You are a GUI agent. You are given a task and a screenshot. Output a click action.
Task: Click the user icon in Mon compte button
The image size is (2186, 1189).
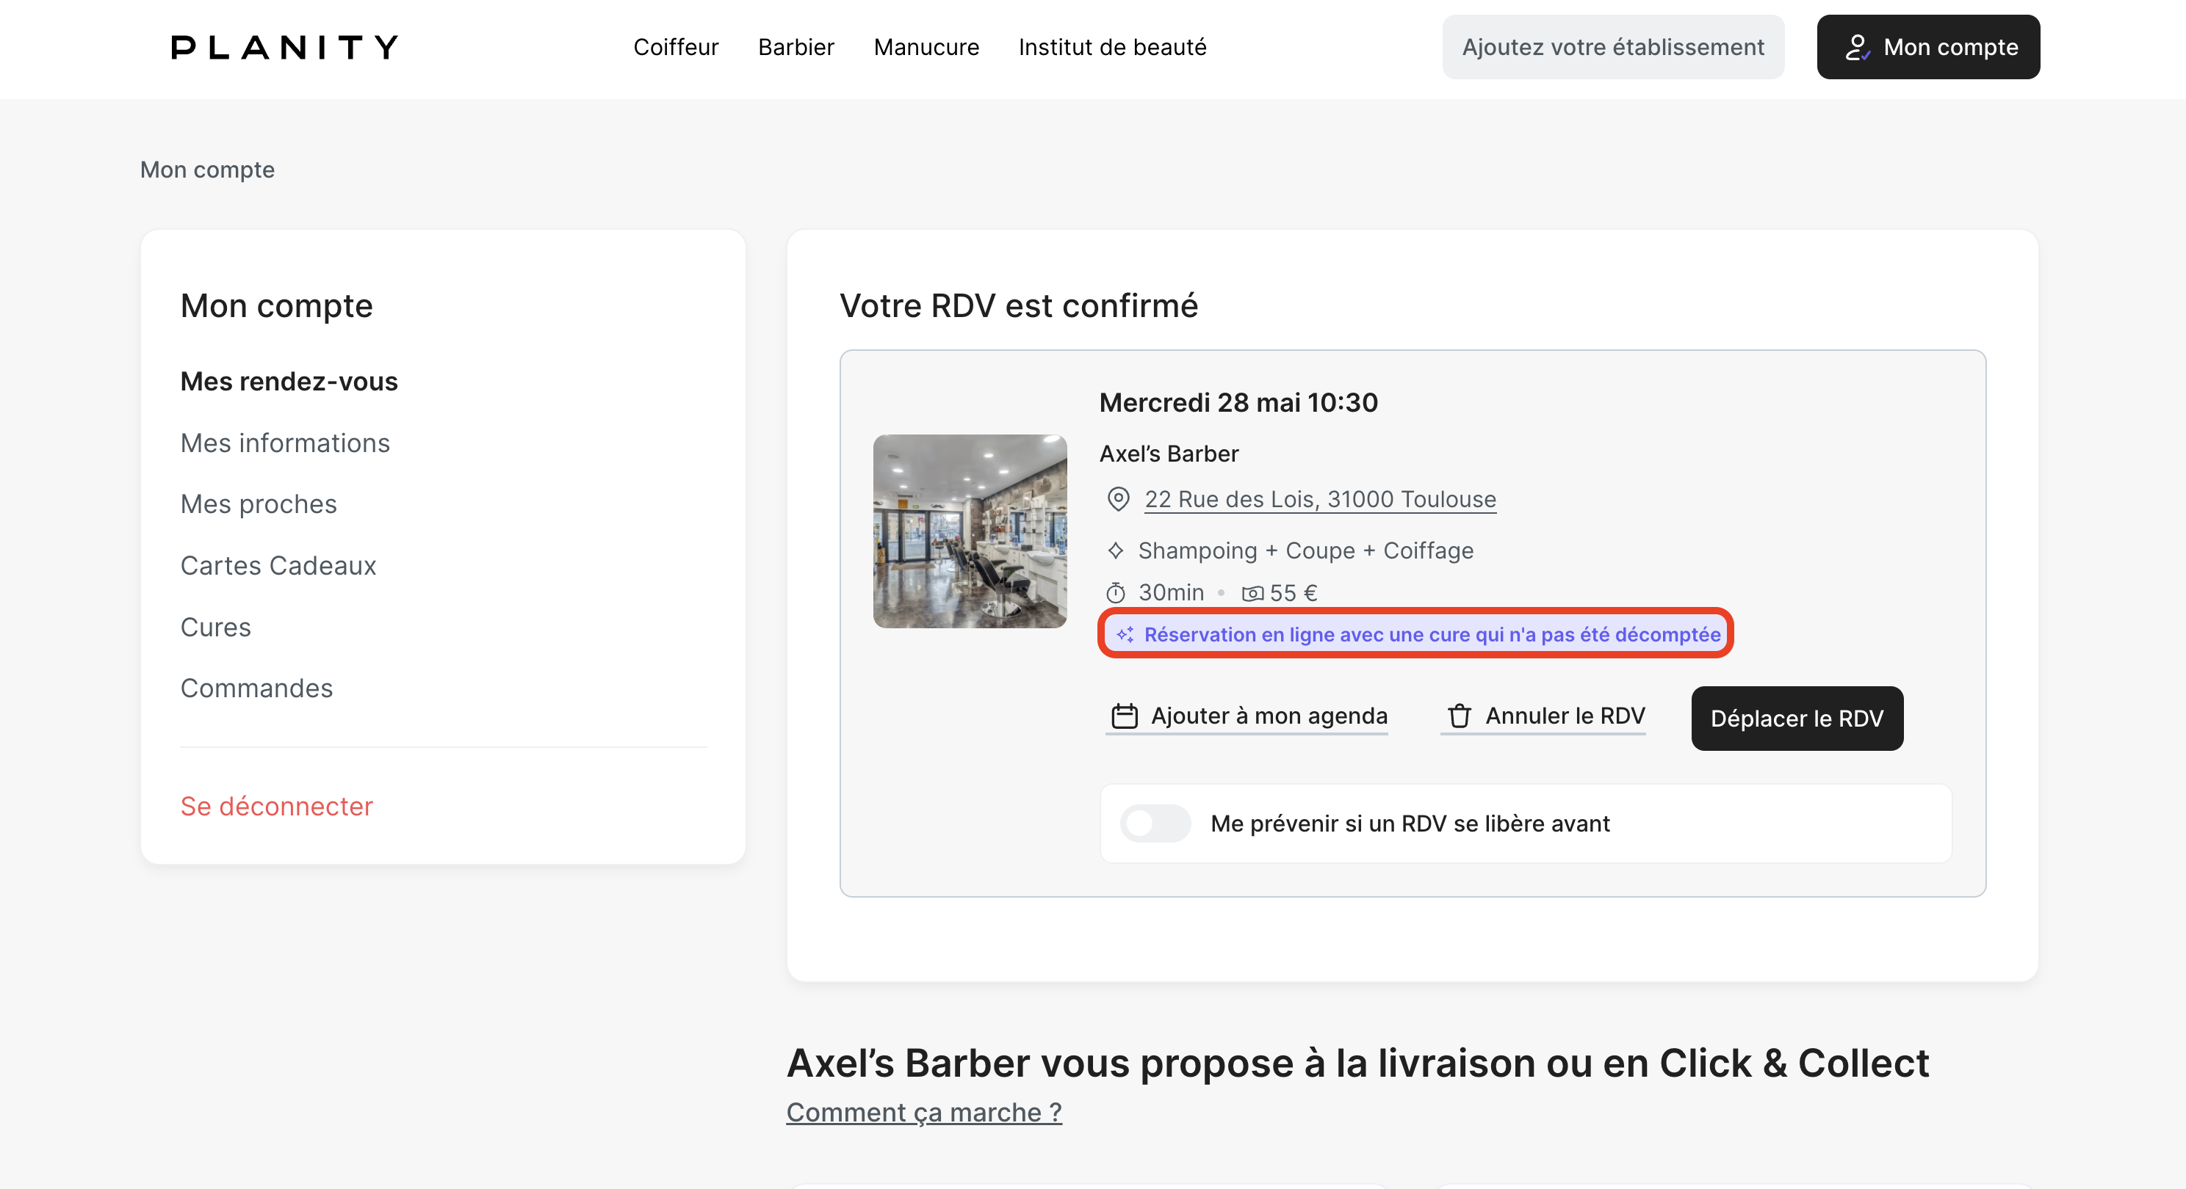pyautogui.click(x=1856, y=48)
